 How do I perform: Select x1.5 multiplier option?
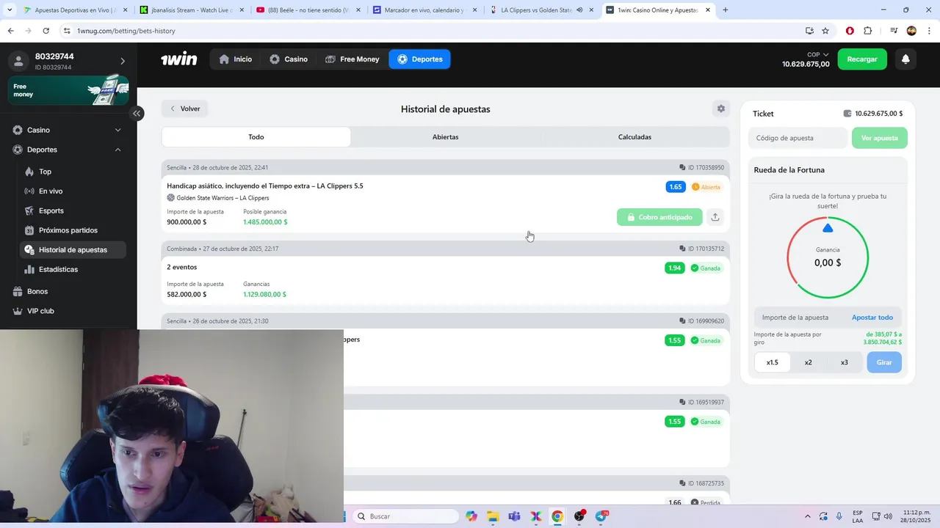[x=773, y=362]
